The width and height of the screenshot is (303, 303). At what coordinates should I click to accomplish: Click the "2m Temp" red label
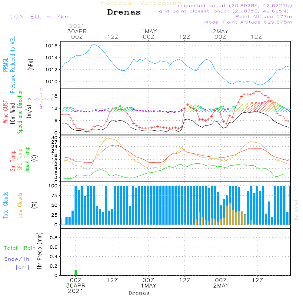[12, 161]
